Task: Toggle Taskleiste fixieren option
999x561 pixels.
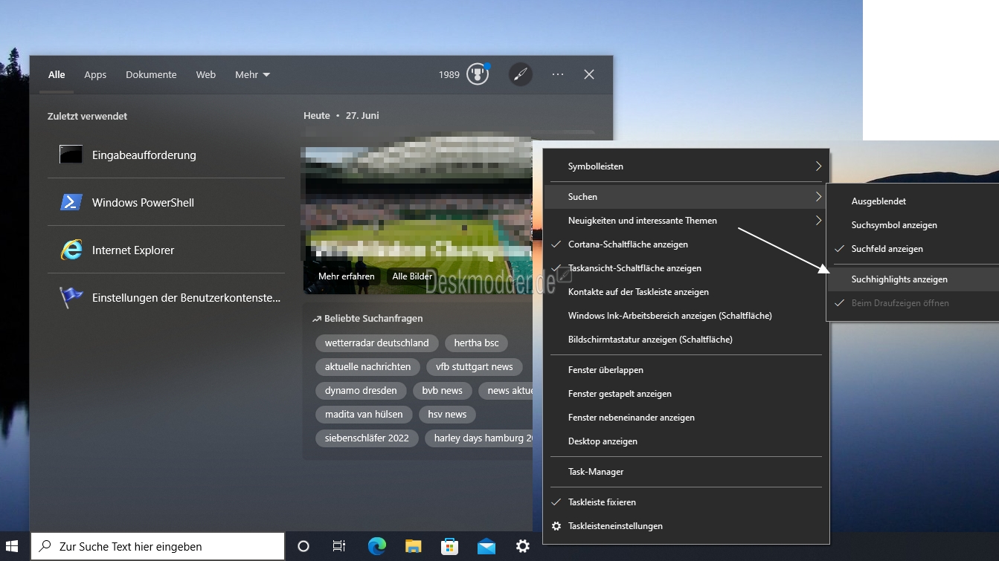Action: click(x=602, y=502)
